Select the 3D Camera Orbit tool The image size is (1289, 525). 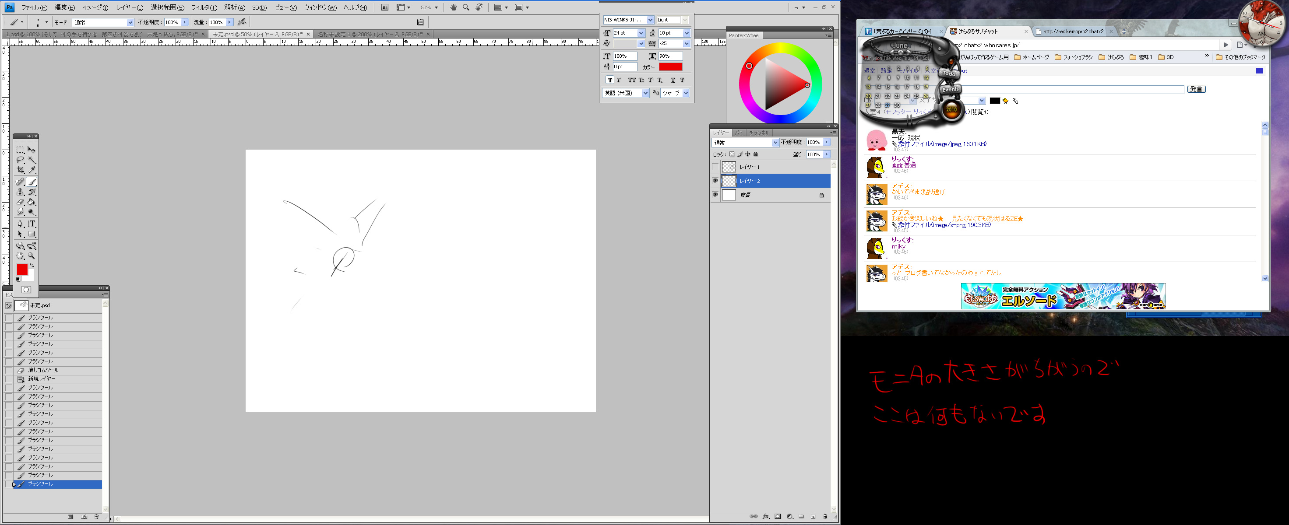[32, 245]
